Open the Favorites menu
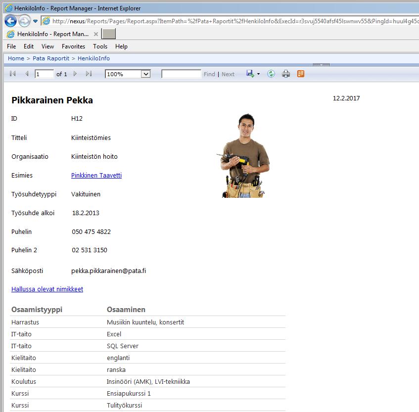 coord(74,46)
